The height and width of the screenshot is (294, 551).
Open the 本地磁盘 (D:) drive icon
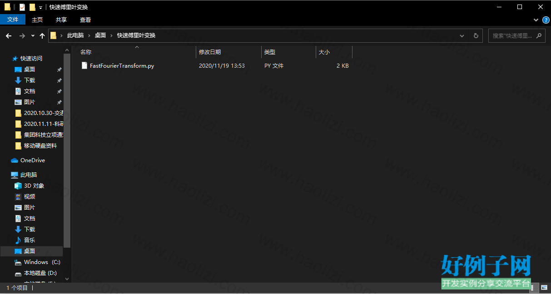point(18,273)
